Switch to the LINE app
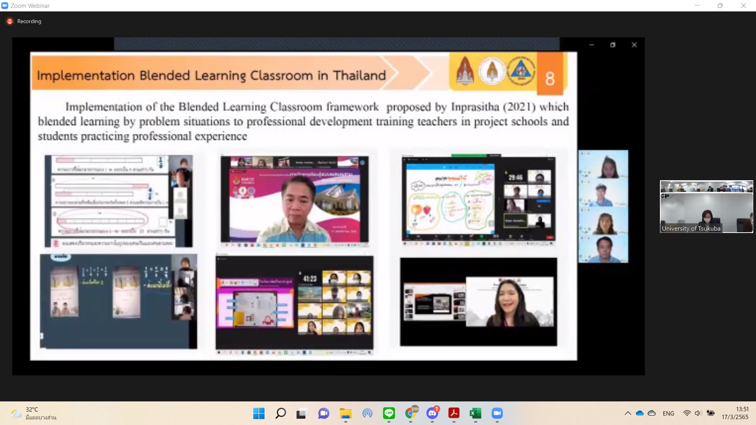Image resolution: width=756 pixels, height=425 pixels. (389, 413)
